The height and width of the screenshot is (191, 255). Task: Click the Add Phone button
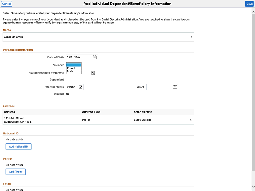16,172
